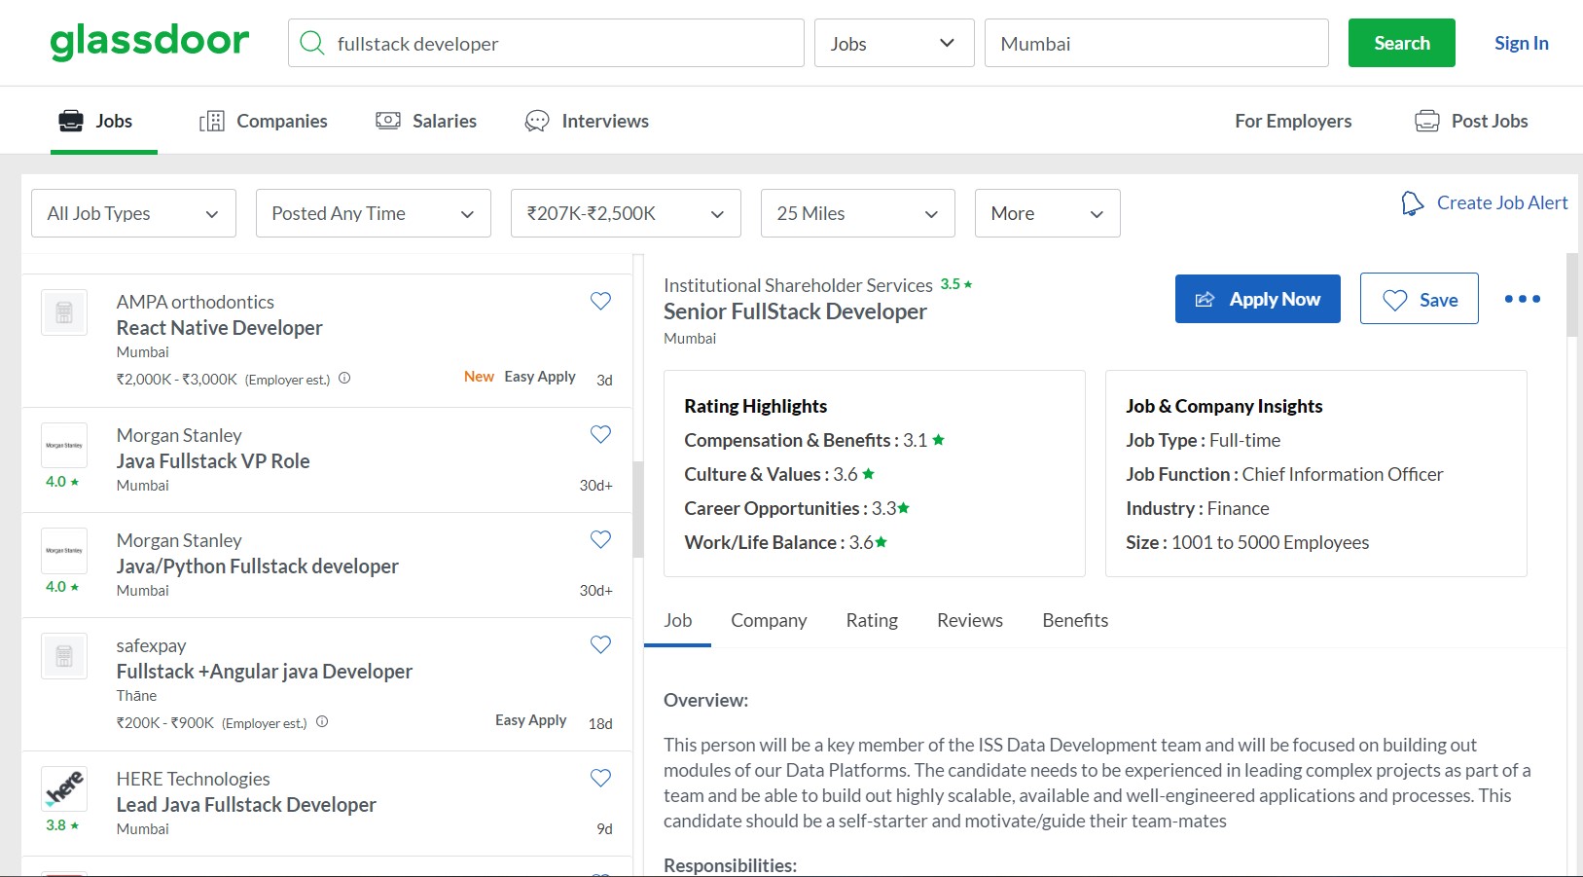The height and width of the screenshot is (877, 1583).
Task: Open the Company tab in details
Action: point(769,621)
